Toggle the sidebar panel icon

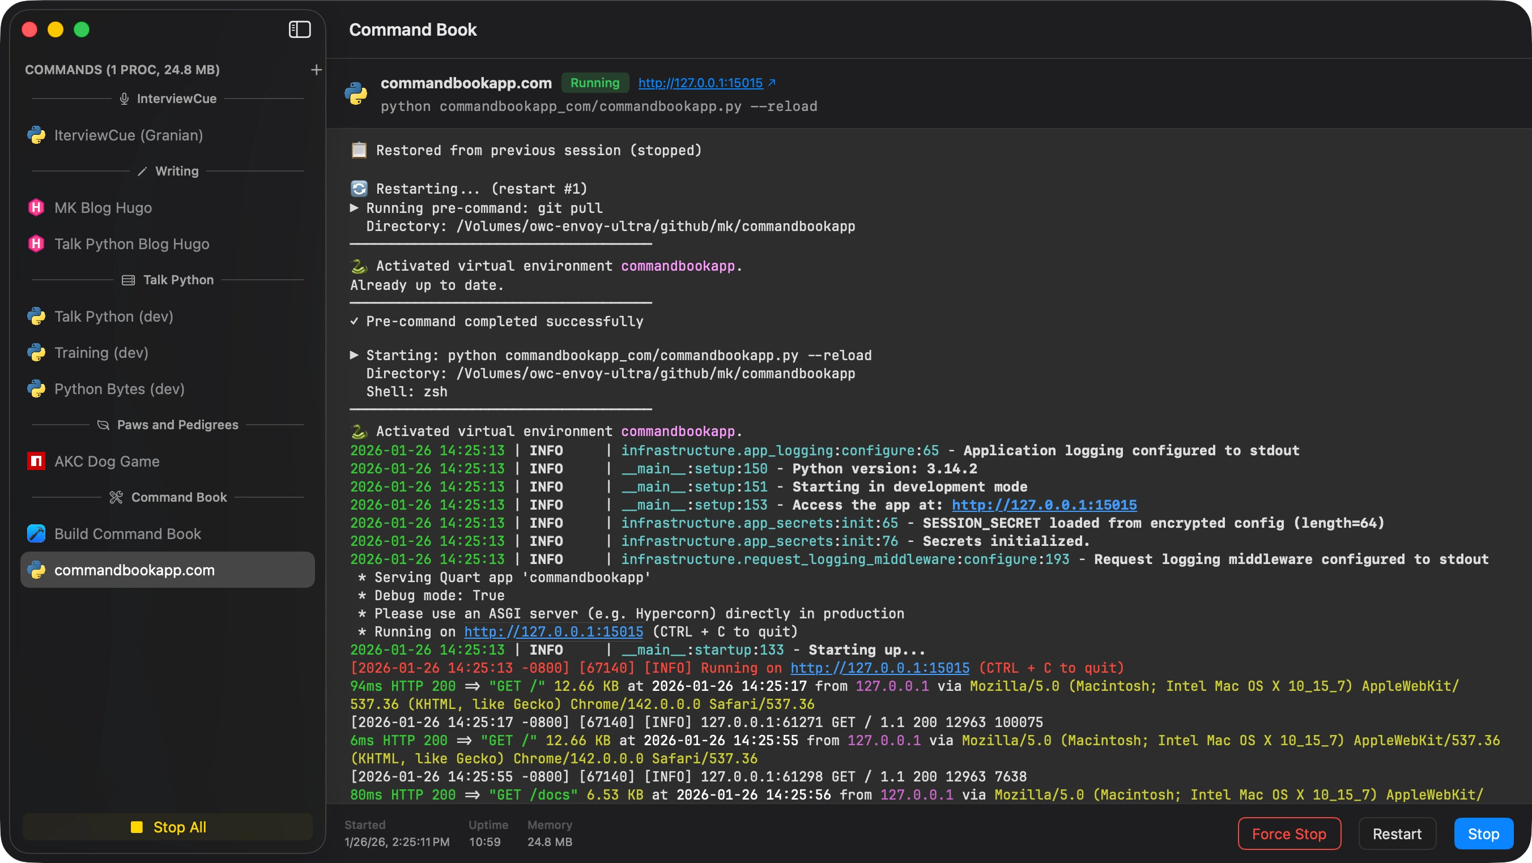coord(299,29)
